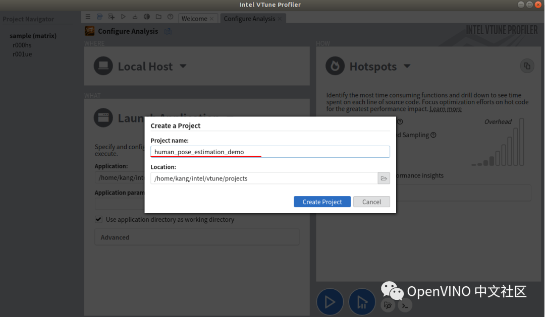Select the r001ue result in navigator
Screen dimensions: 545x317
22,54
